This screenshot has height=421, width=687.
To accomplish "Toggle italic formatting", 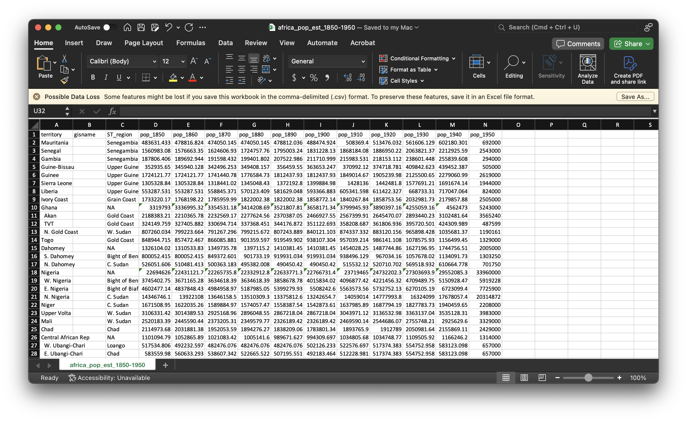I will pos(106,78).
